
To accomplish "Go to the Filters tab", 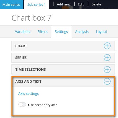I will [42, 32].
